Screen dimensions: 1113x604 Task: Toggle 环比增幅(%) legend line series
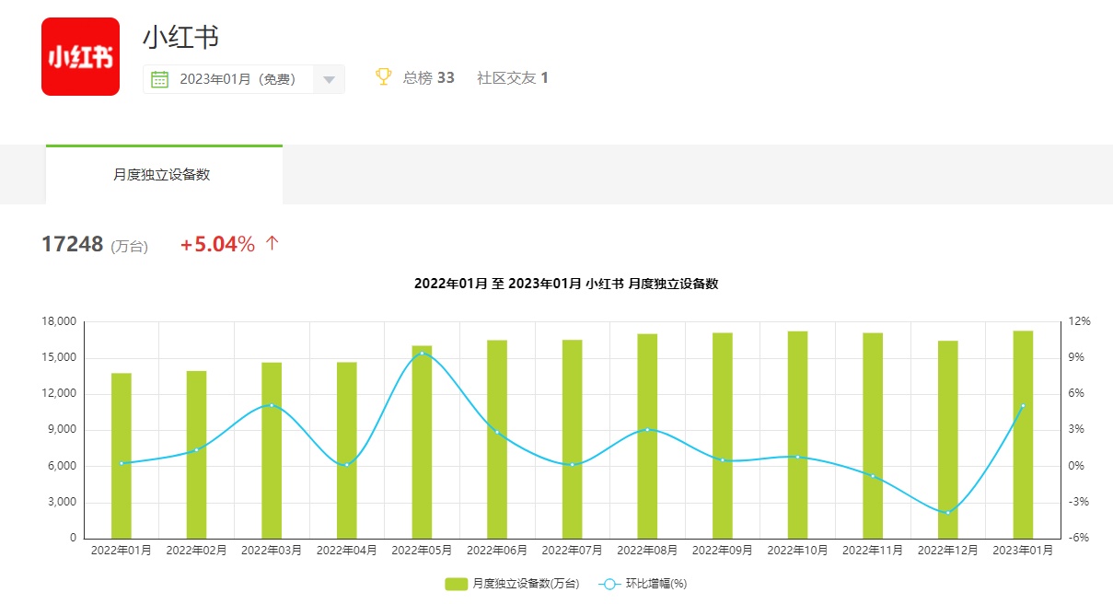tap(655, 584)
